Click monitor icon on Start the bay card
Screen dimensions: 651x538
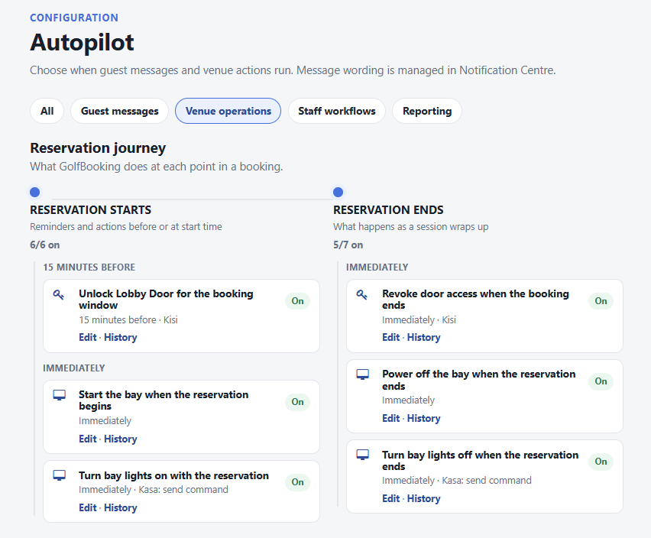coord(59,395)
